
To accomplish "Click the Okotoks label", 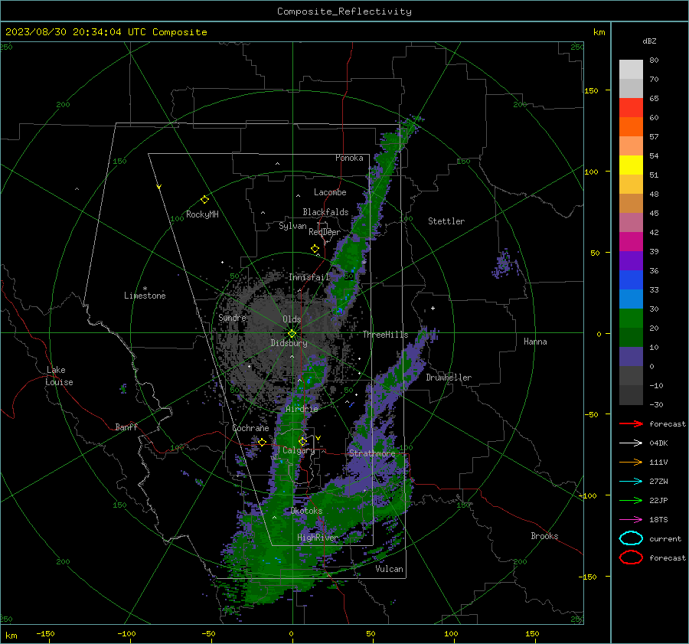I will (306, 512).
